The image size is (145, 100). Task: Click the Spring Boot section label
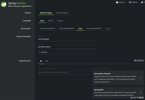(26, 29)
